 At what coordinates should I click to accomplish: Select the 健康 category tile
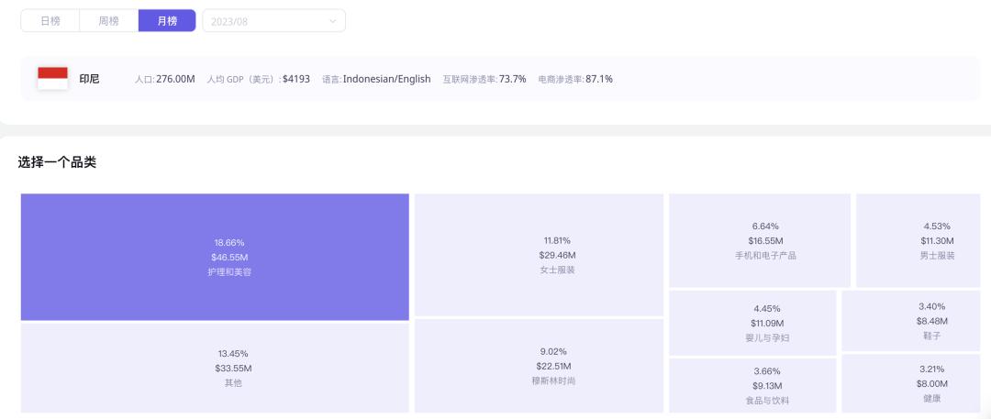coord(911,383)
